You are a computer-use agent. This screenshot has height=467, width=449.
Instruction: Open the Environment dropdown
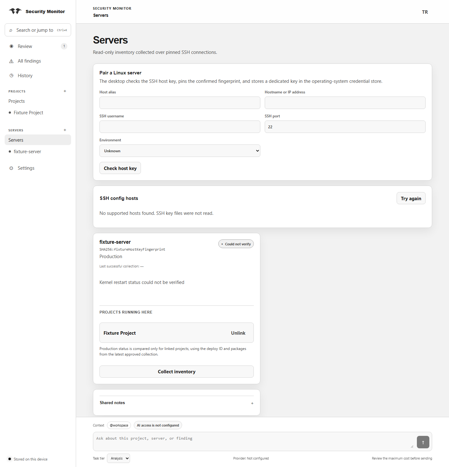180,151
